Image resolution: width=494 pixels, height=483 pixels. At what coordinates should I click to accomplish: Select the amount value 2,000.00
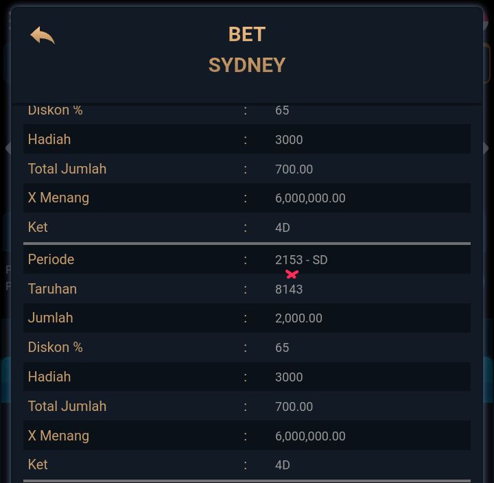pyautogui.click(x=298, y=318)
